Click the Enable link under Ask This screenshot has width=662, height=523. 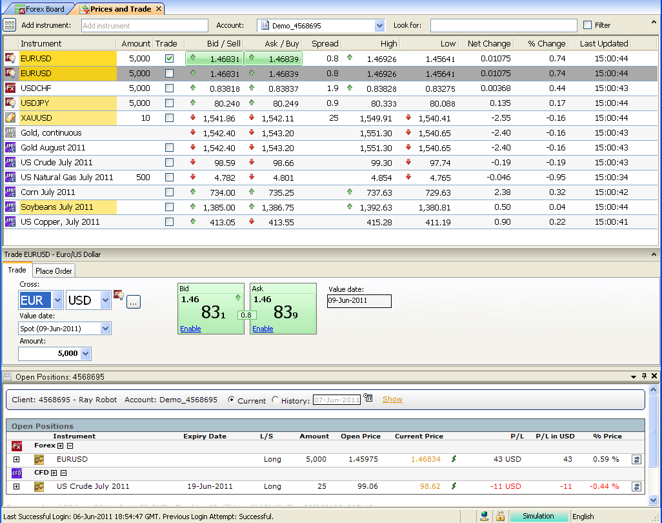click(x=263, y=329)
